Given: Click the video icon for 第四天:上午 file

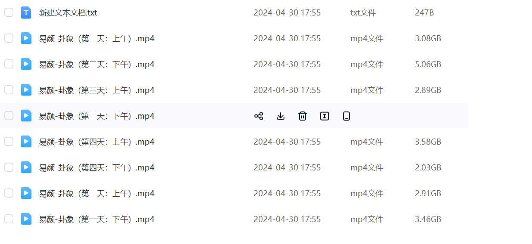Looking at the screenshot, I should click(x=26, y=142).
